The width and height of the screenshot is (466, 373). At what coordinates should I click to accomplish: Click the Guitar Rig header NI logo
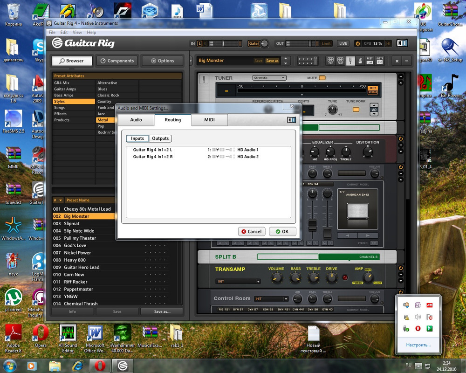(x=402, y=43)
